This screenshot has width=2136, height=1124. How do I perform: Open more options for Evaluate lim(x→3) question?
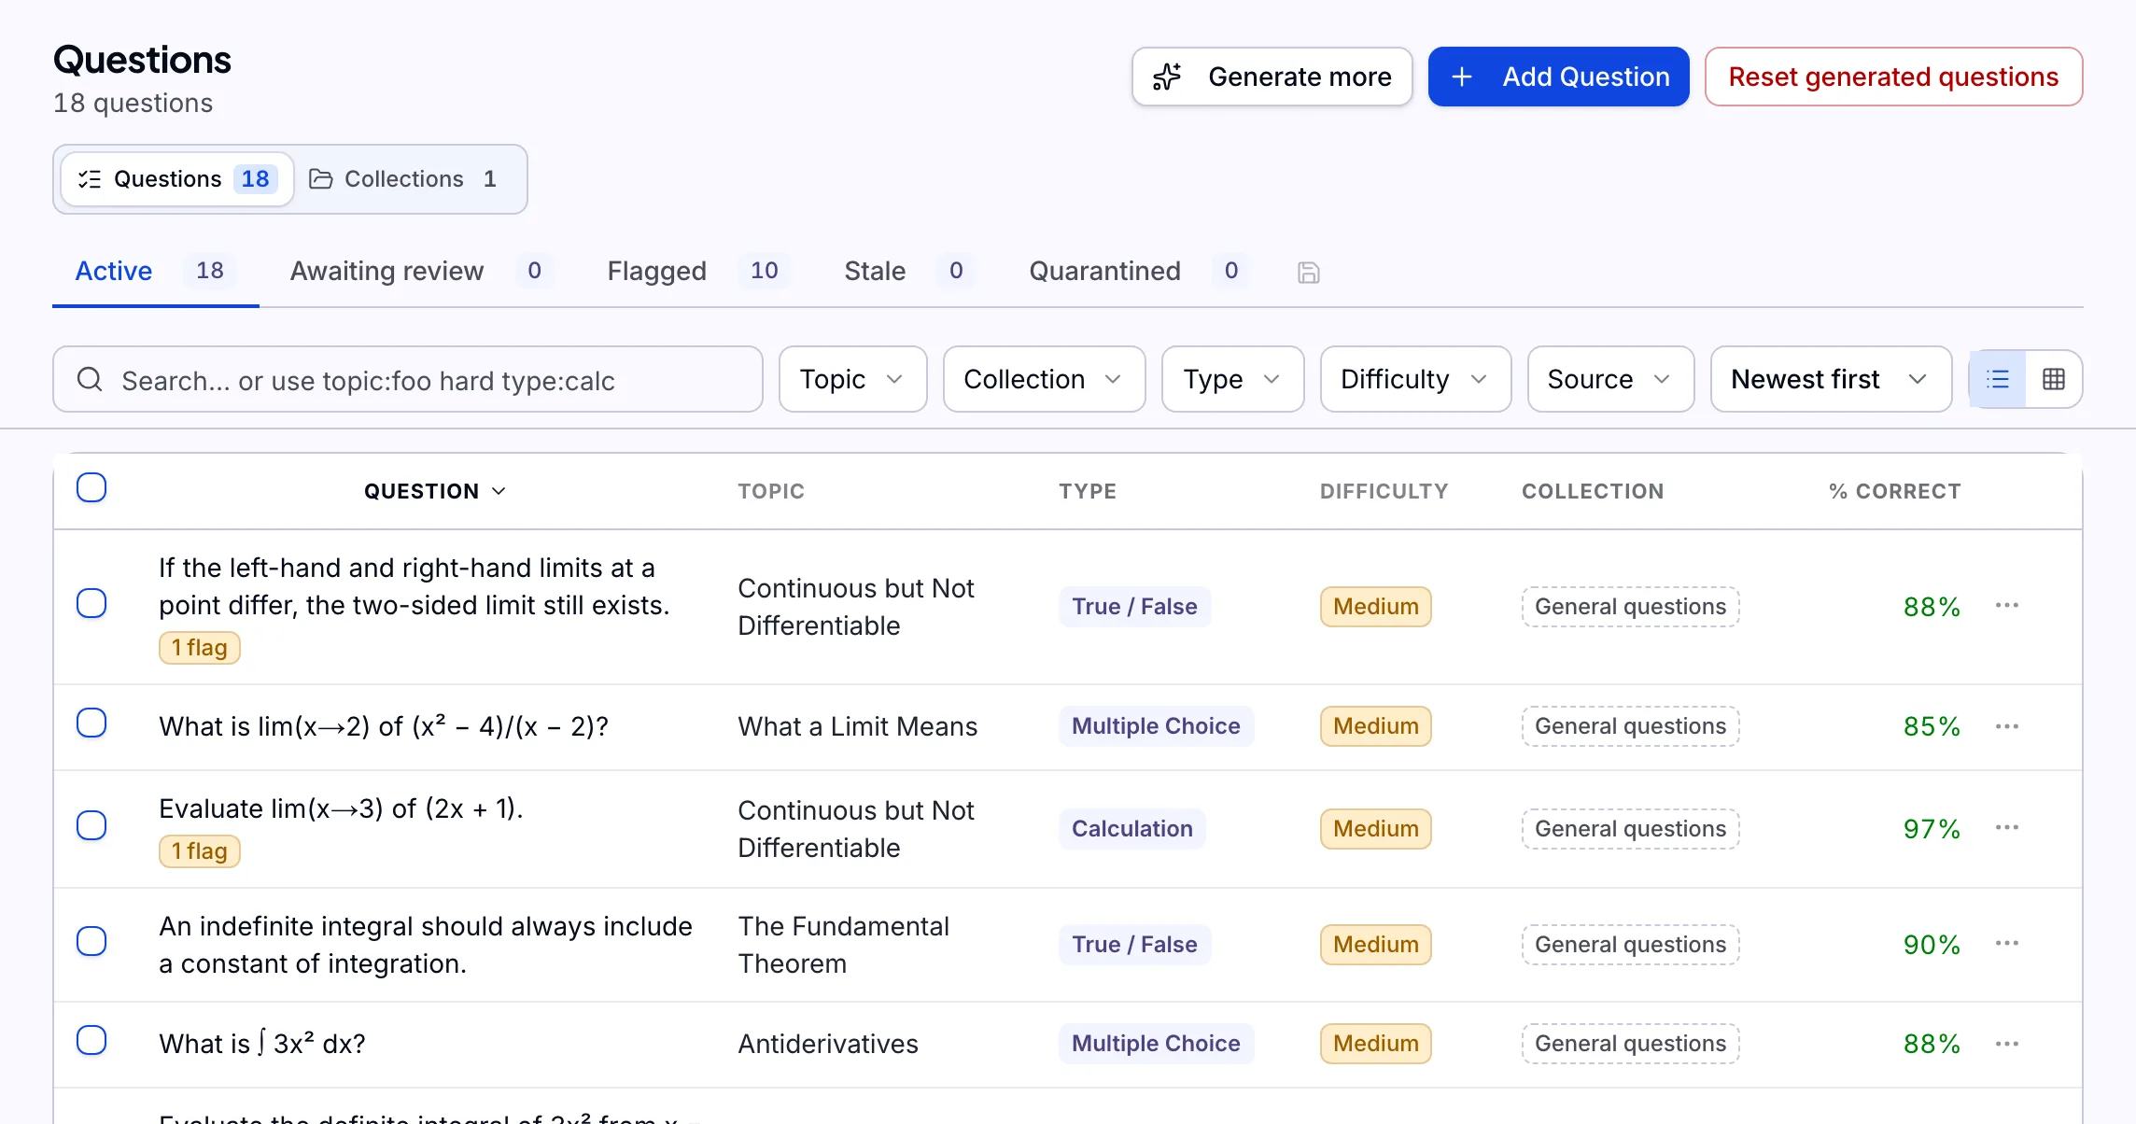(2007, 828)
